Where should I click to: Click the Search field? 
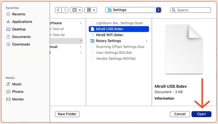(x=190, y=10)
